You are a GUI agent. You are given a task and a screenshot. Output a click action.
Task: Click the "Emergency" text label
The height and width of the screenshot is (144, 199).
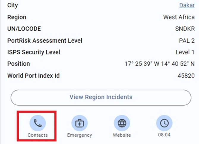click(80, 135)
